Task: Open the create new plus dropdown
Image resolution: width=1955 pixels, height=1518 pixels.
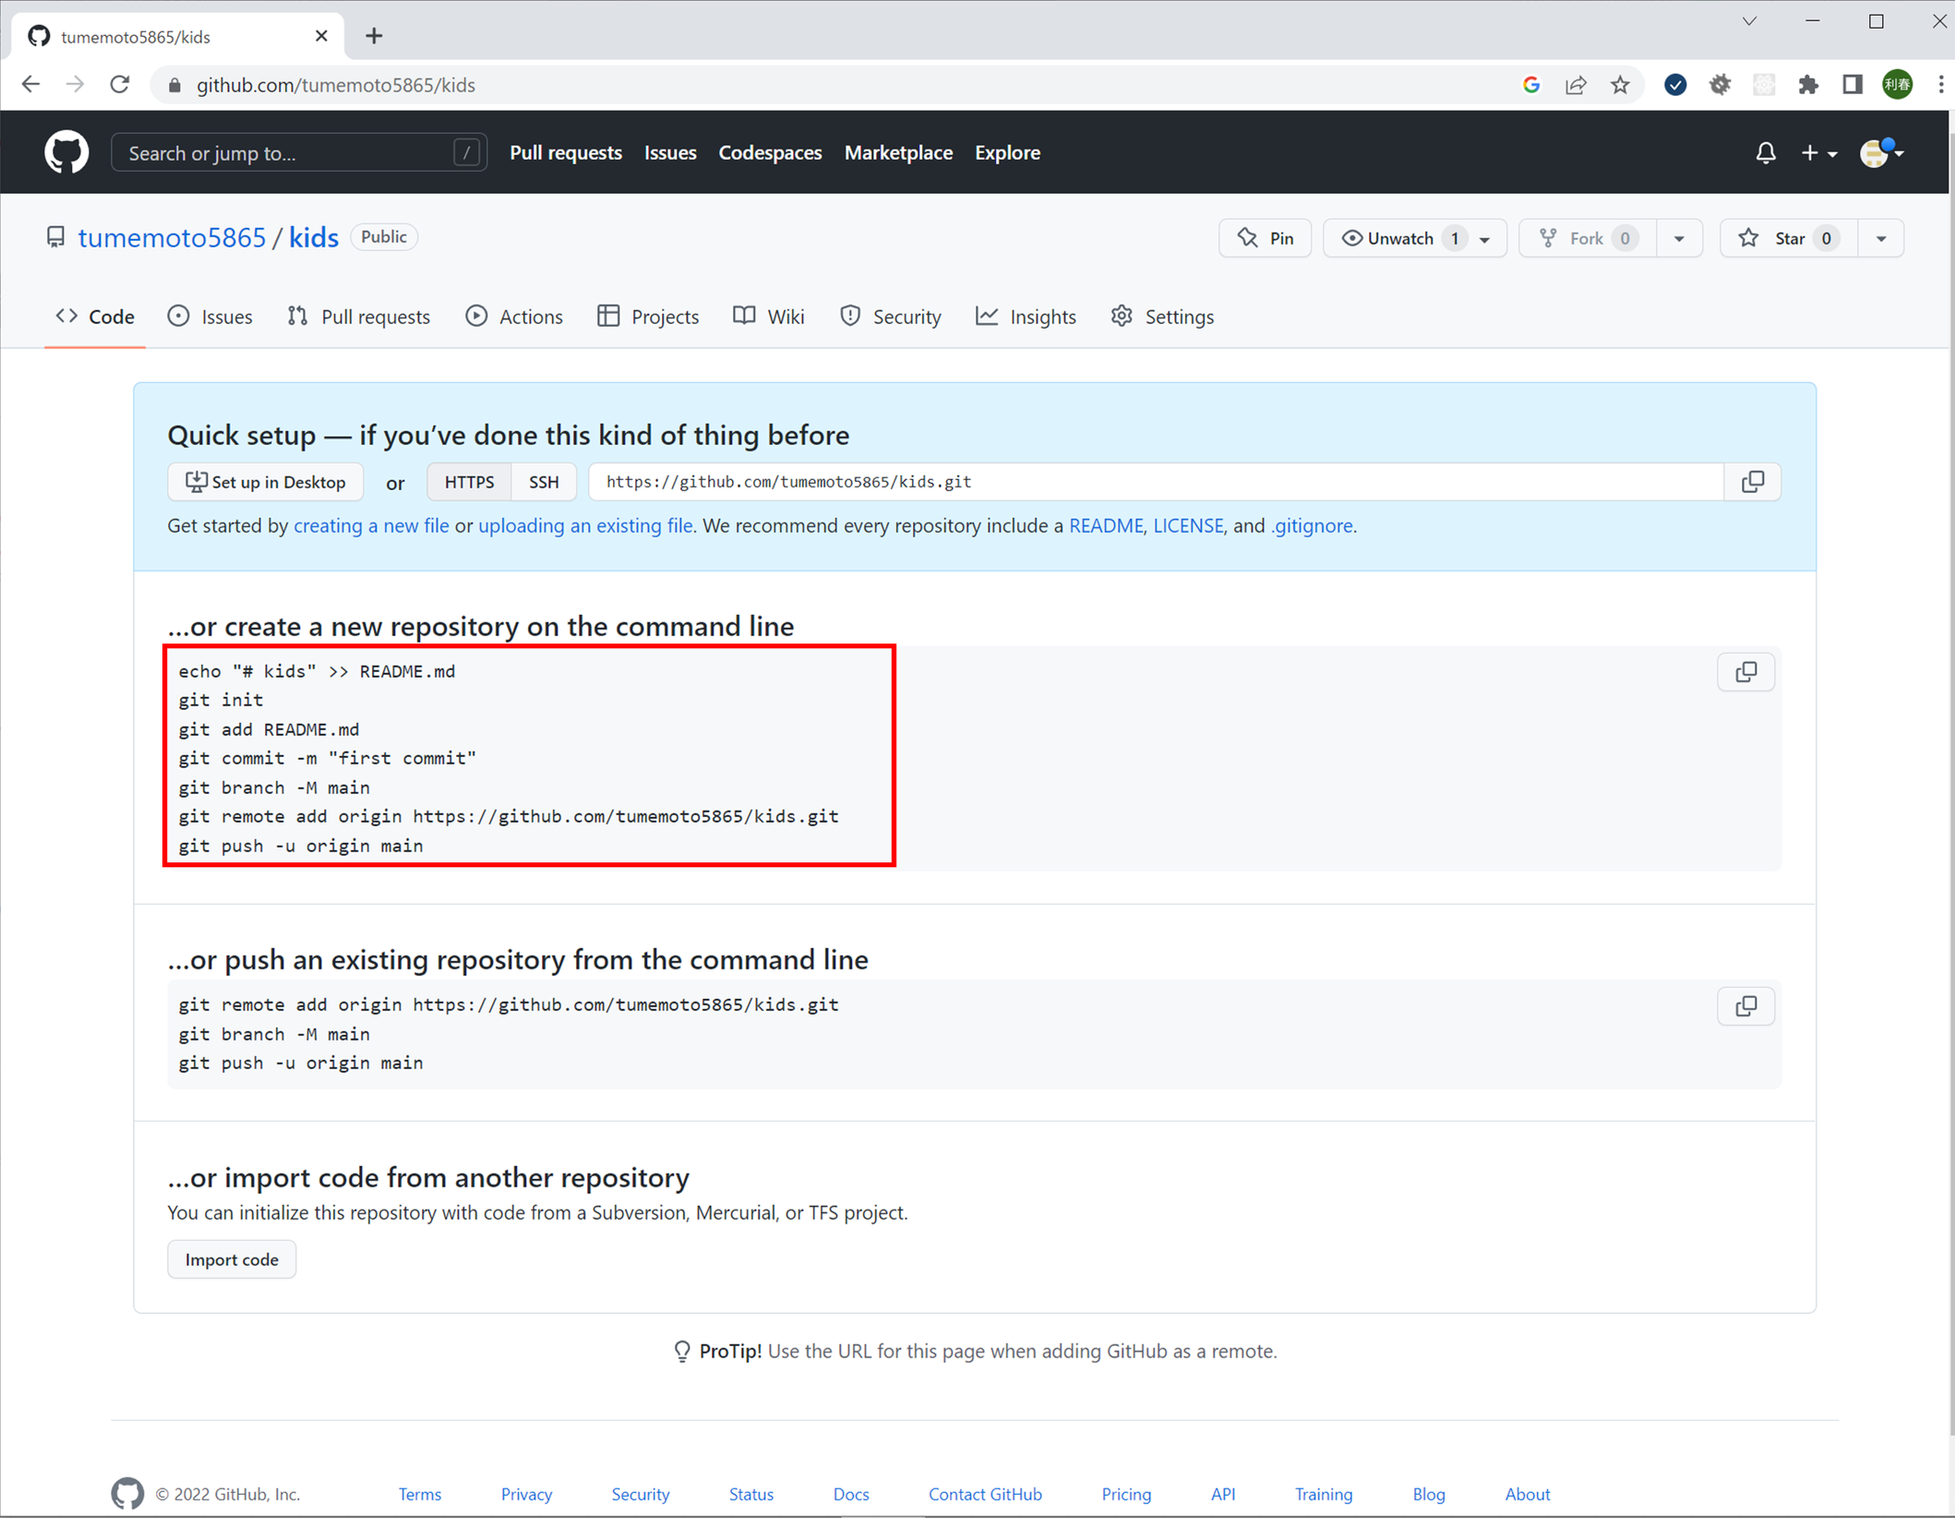Action: [x=1817, y=152]
